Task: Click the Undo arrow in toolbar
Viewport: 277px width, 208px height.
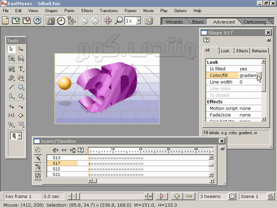Action: [84, 20]
